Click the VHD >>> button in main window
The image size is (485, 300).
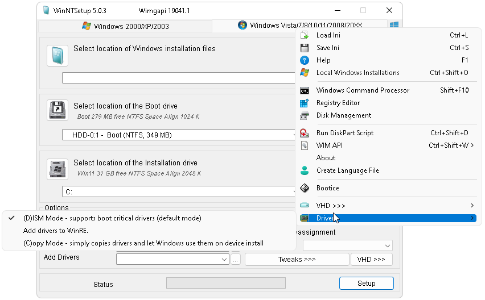coord(372,260)
